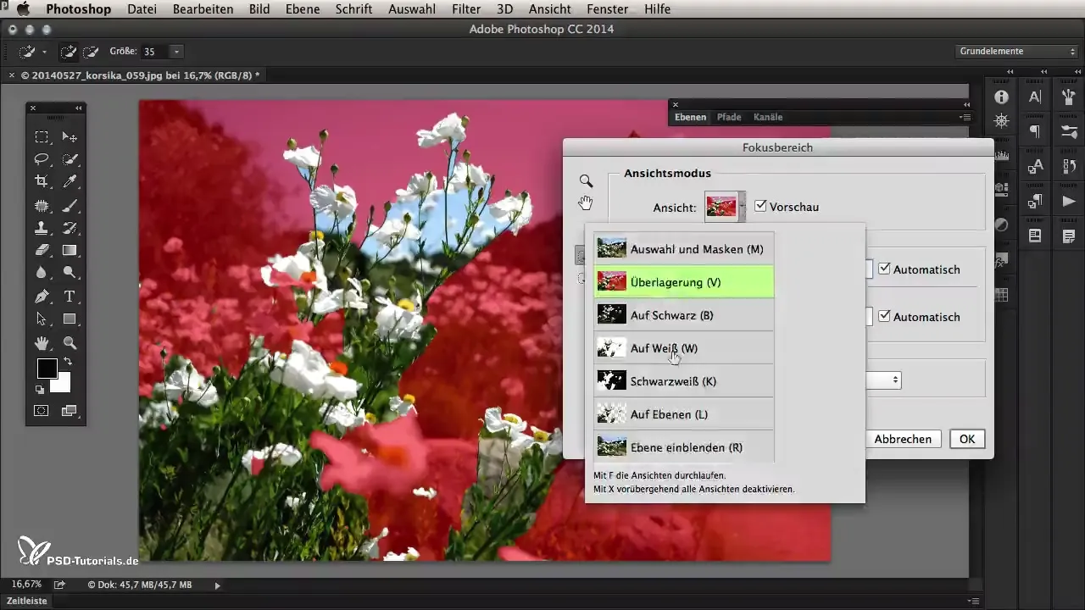
Task: Select the Eraser tool
Action: click(x=41, y=251)
